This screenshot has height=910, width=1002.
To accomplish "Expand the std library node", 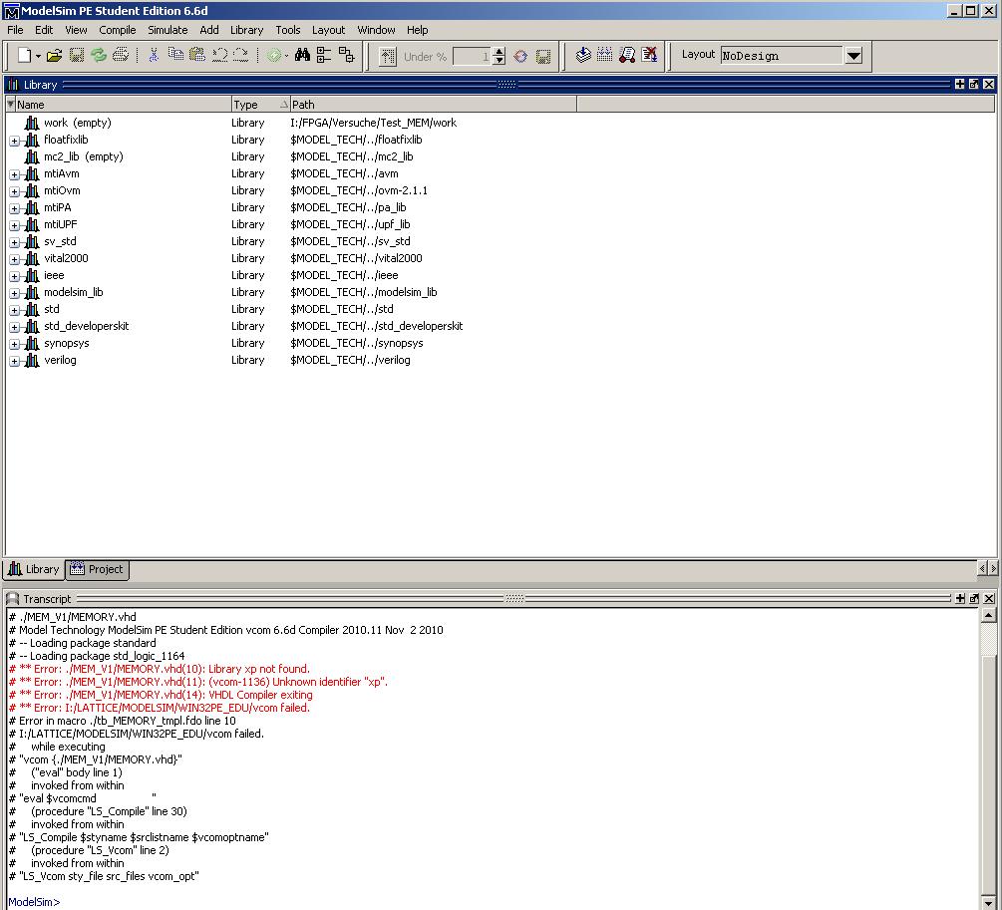I will [x=15, y=310].
